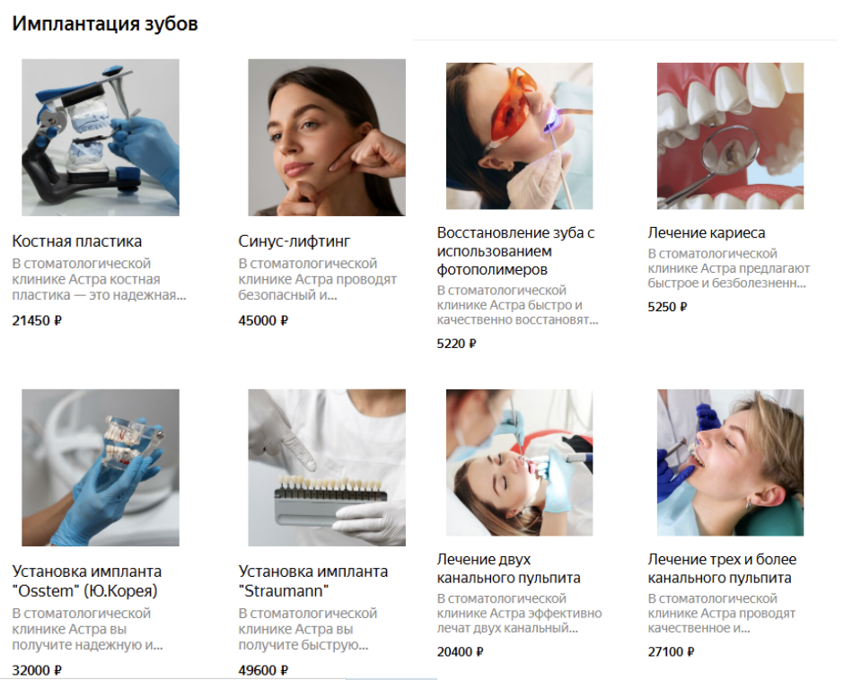Open the Костная пластика service photo
The height and width of the screenshot is (689, 844).
101,137
